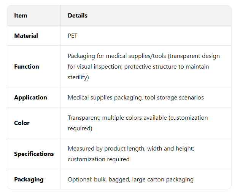Select the "Application" row label
Viewport: 240px width, 194px height.
[30, 98]
